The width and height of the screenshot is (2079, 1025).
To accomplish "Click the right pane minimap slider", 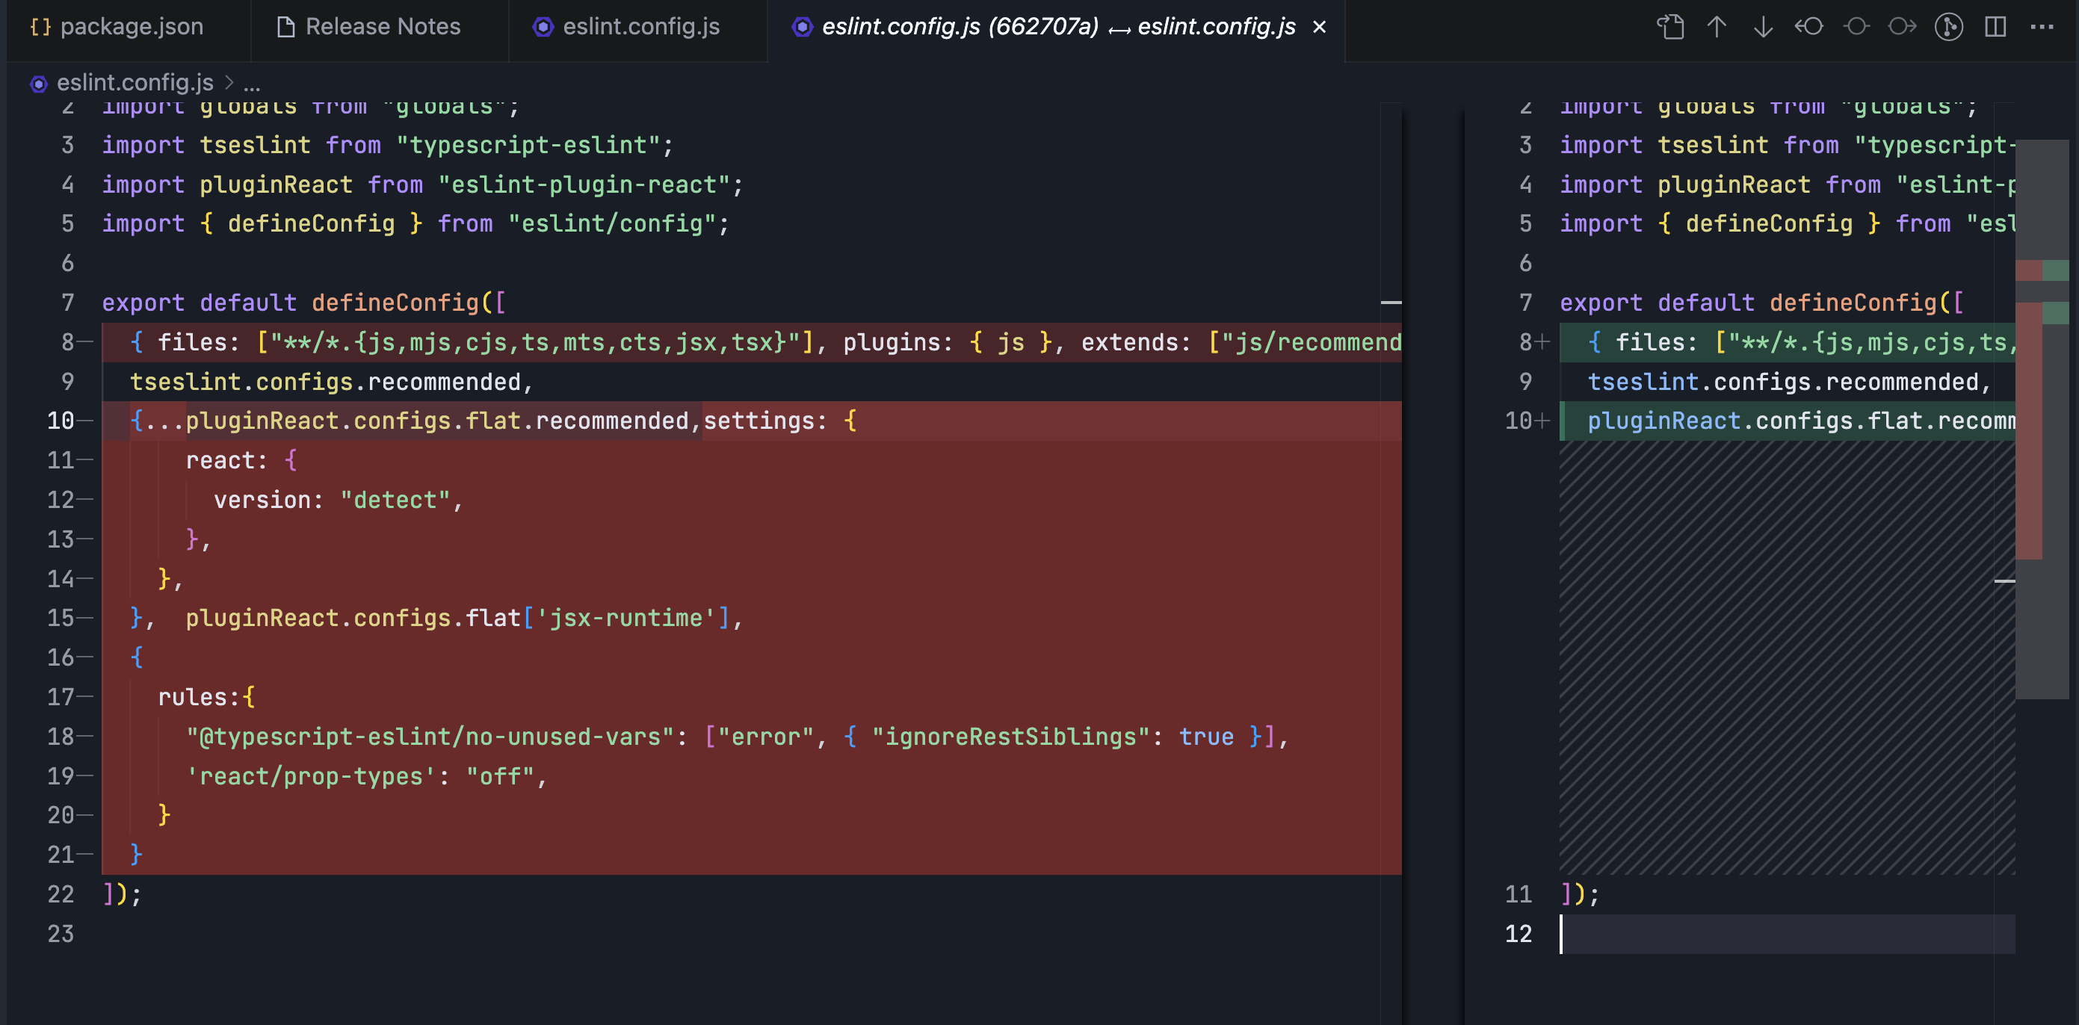I will pos(2042,420).
